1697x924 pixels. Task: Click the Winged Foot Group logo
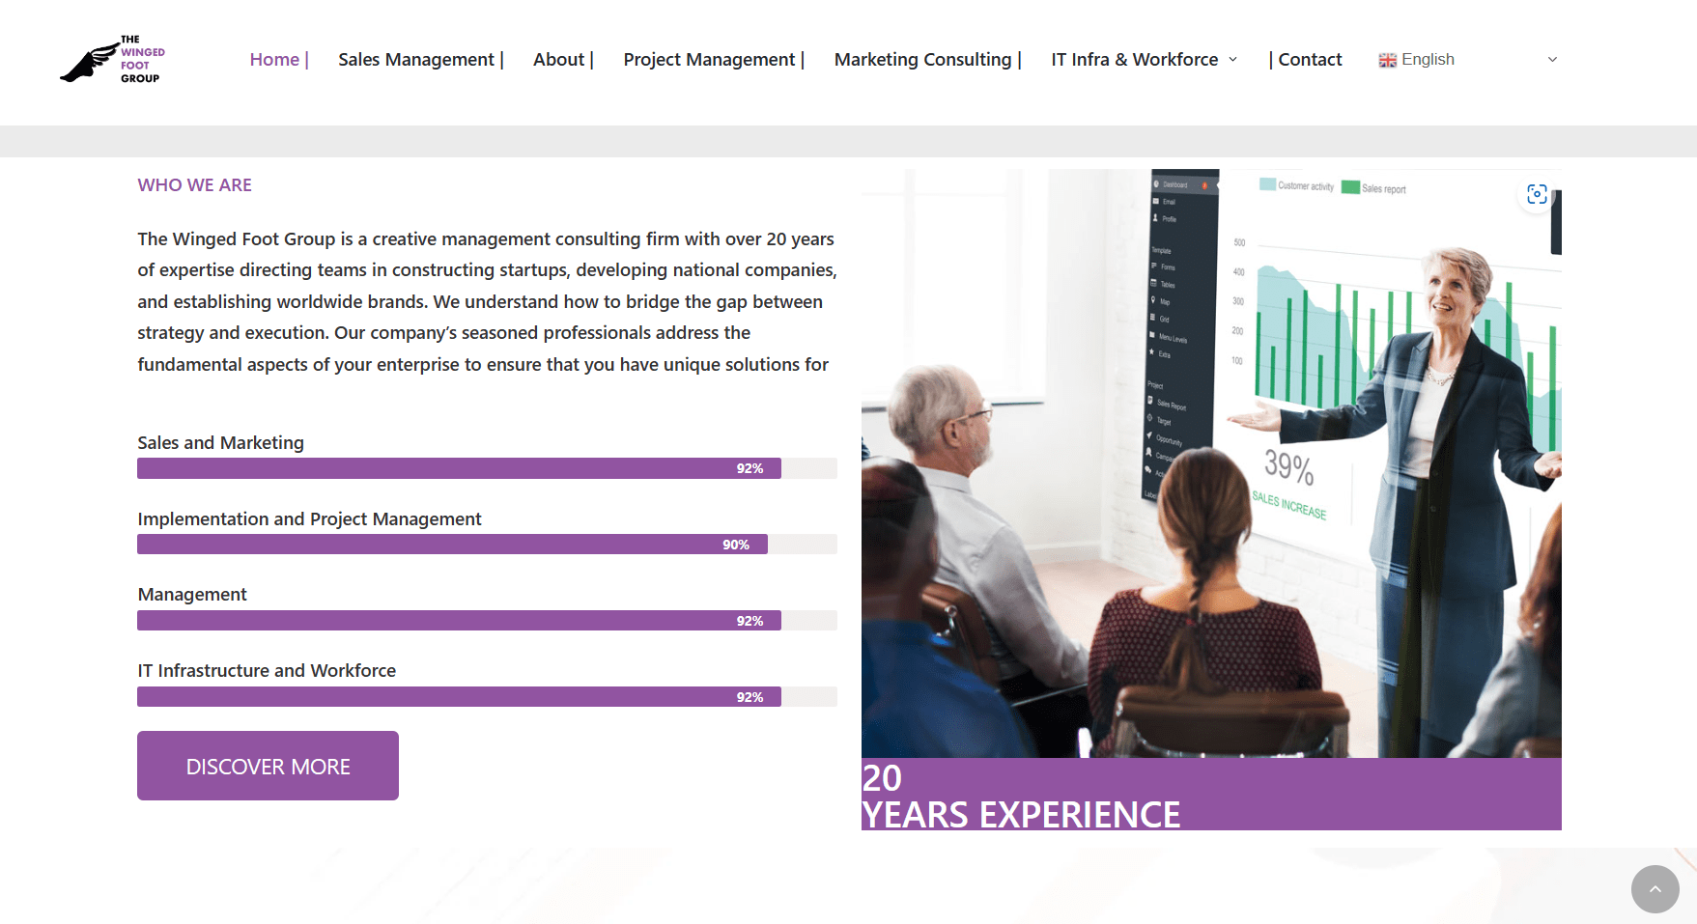[112, 60]
